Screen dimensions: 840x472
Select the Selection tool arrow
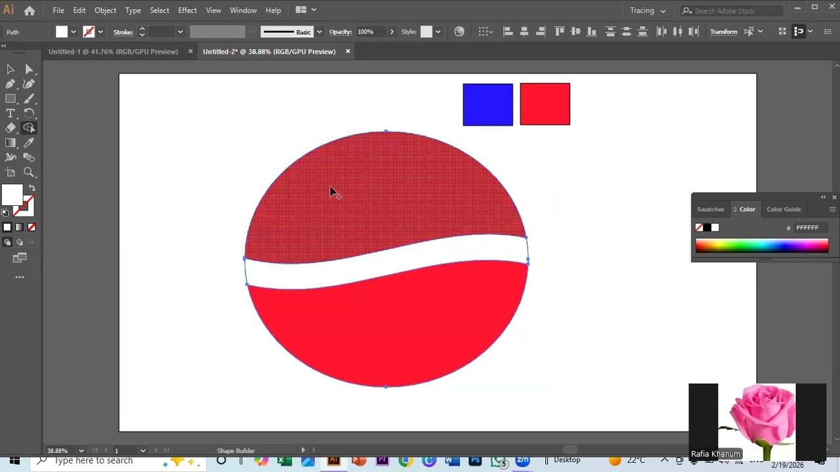point(10,69)
